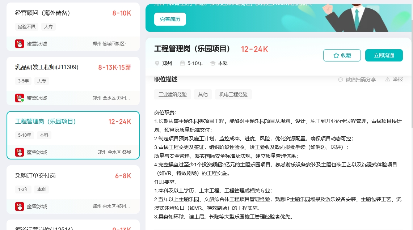The height and width of the screenshot is (230, 413).
Task: Click the page's vertical scrollbar on right edge
Action: [411, 72]
